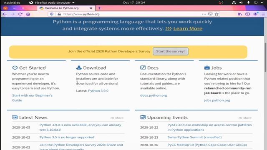Click the forward navigation arrow

12,14
